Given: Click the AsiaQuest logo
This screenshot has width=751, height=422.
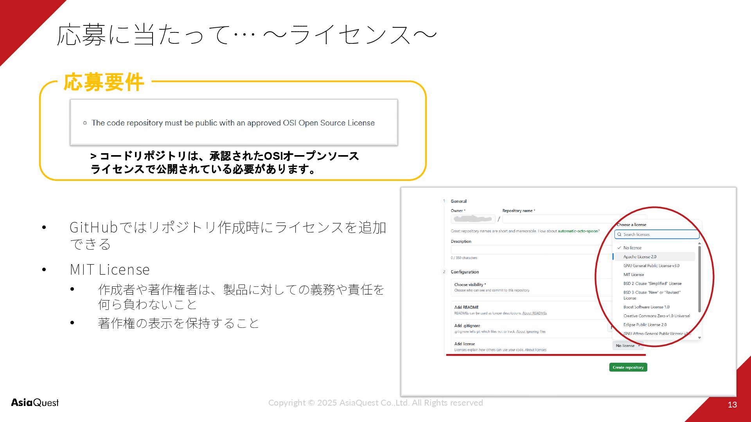Looking at the screenshot, I should (x=35, y=402).
